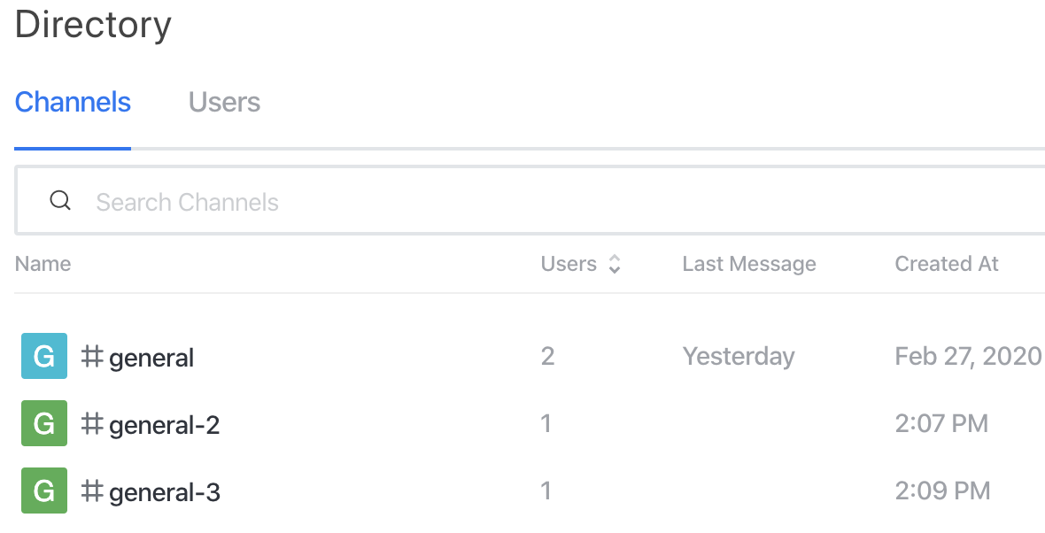Viewport: 1045px width, 533px height.
Task: Open the general-2 channel name link
Action: [164, 424]
